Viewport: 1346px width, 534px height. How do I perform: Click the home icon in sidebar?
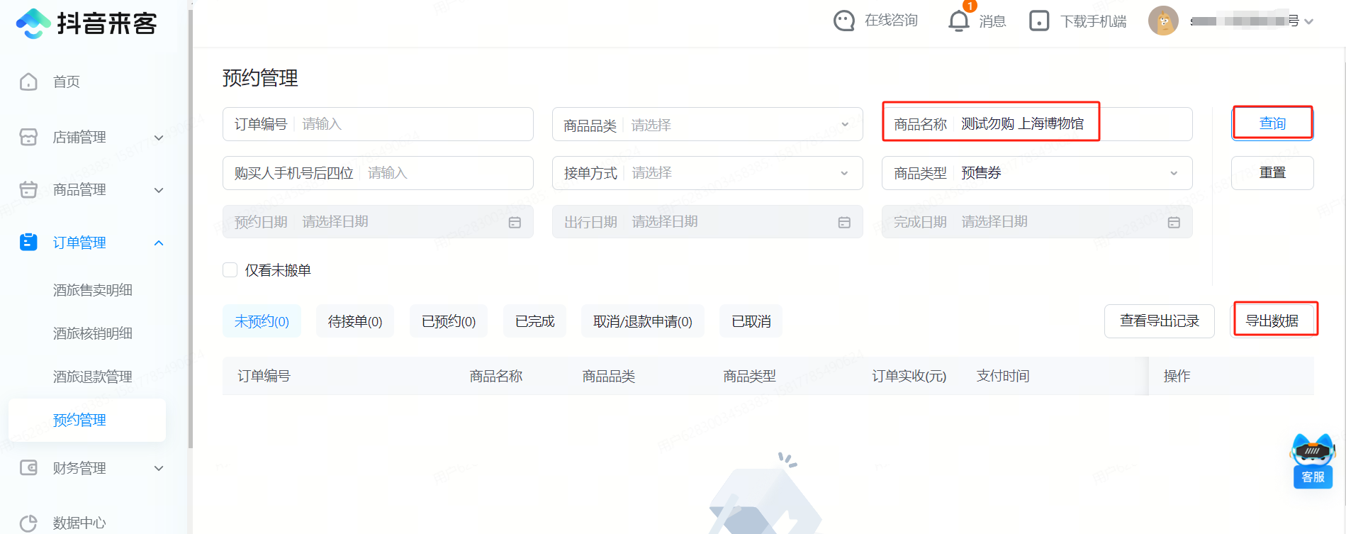pos(28,82)
